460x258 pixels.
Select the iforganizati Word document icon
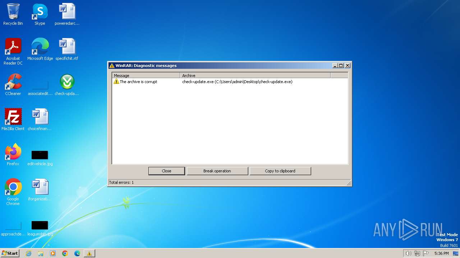40,190
